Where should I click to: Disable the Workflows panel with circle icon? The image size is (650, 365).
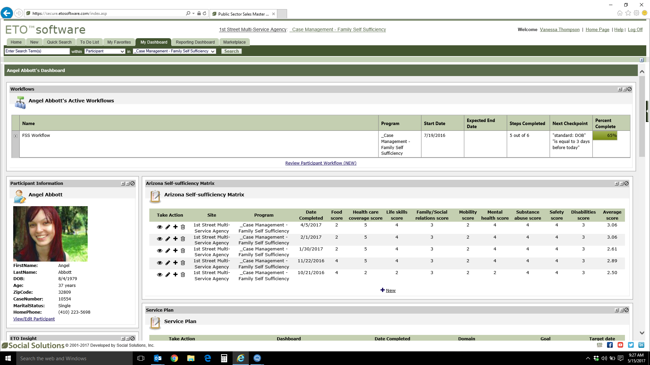pyautogui.click(x=629, y=89)
